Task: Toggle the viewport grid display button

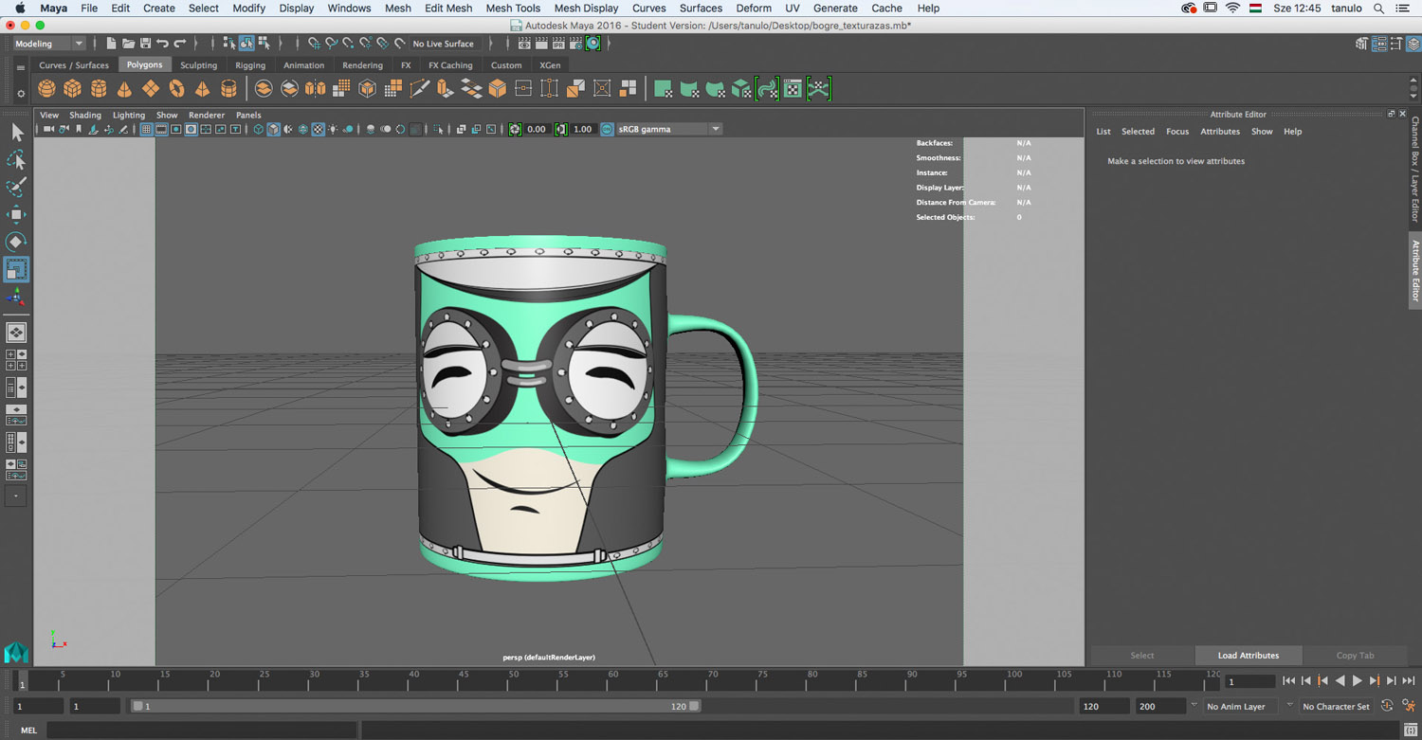Action: (147, 129)
